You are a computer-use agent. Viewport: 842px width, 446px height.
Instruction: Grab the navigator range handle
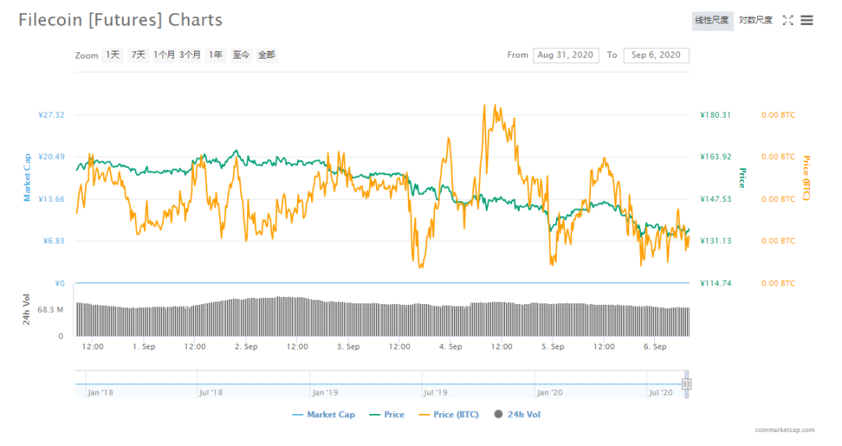686,384
